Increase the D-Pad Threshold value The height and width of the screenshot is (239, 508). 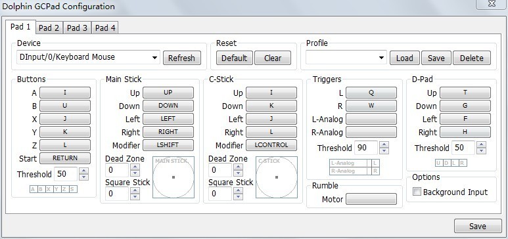(x=482, y=144)
